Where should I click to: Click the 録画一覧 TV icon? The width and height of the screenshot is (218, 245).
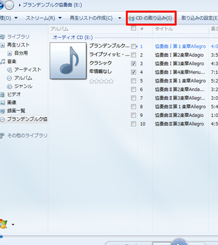(2, 111)
